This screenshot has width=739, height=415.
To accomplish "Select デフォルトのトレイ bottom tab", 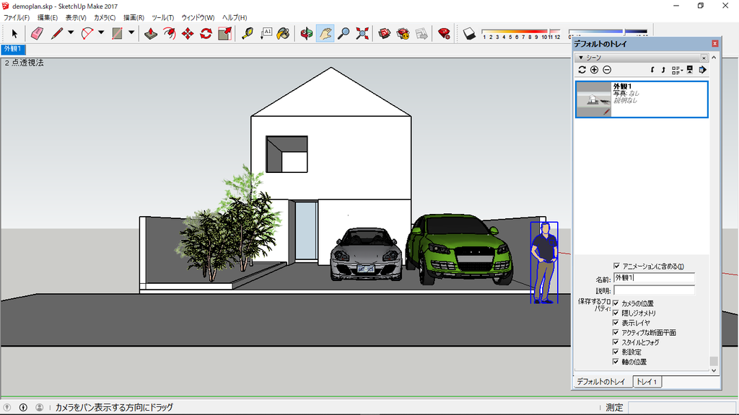I will (601, 382).
